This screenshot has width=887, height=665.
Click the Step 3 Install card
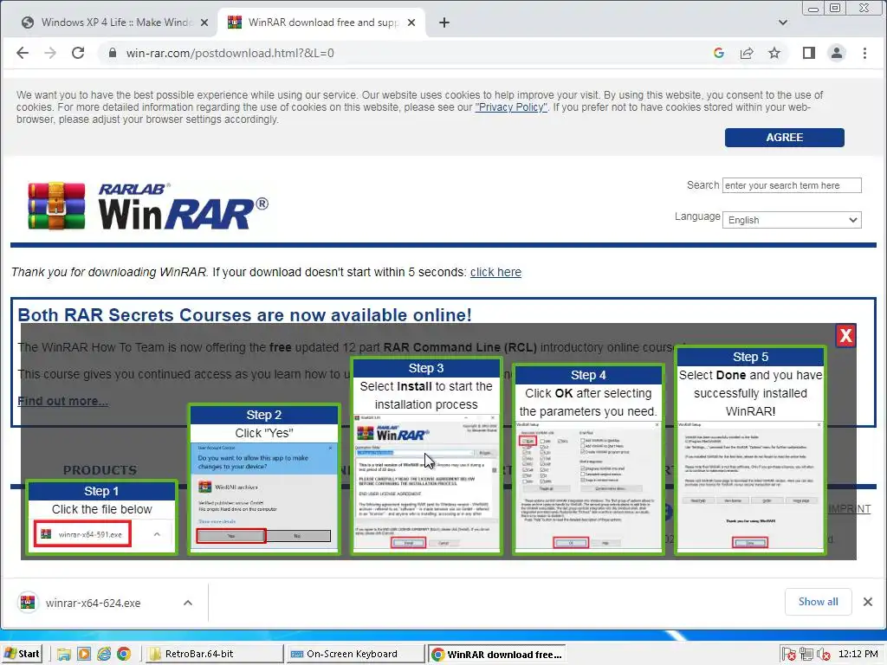tap(426, 455)
